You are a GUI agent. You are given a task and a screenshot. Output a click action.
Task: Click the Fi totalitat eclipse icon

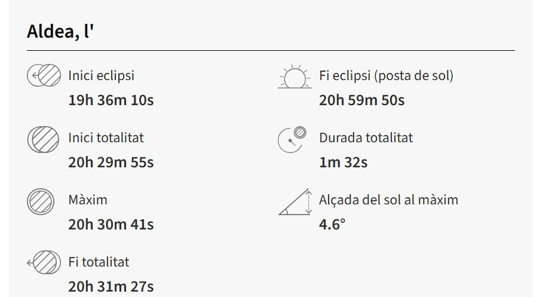tap(44, 262)
